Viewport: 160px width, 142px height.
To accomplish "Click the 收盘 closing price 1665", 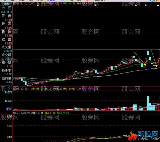I will [8, 43].
